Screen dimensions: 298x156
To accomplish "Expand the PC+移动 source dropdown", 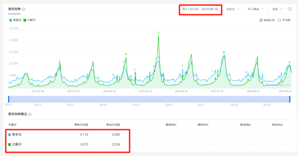I will (255, 9).
